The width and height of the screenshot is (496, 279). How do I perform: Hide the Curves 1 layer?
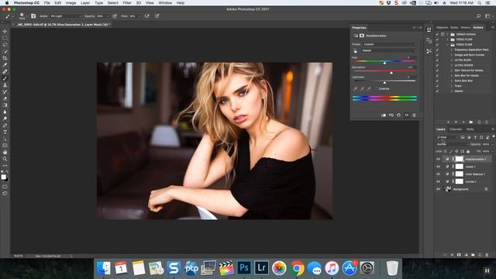[x=438, y=181]
